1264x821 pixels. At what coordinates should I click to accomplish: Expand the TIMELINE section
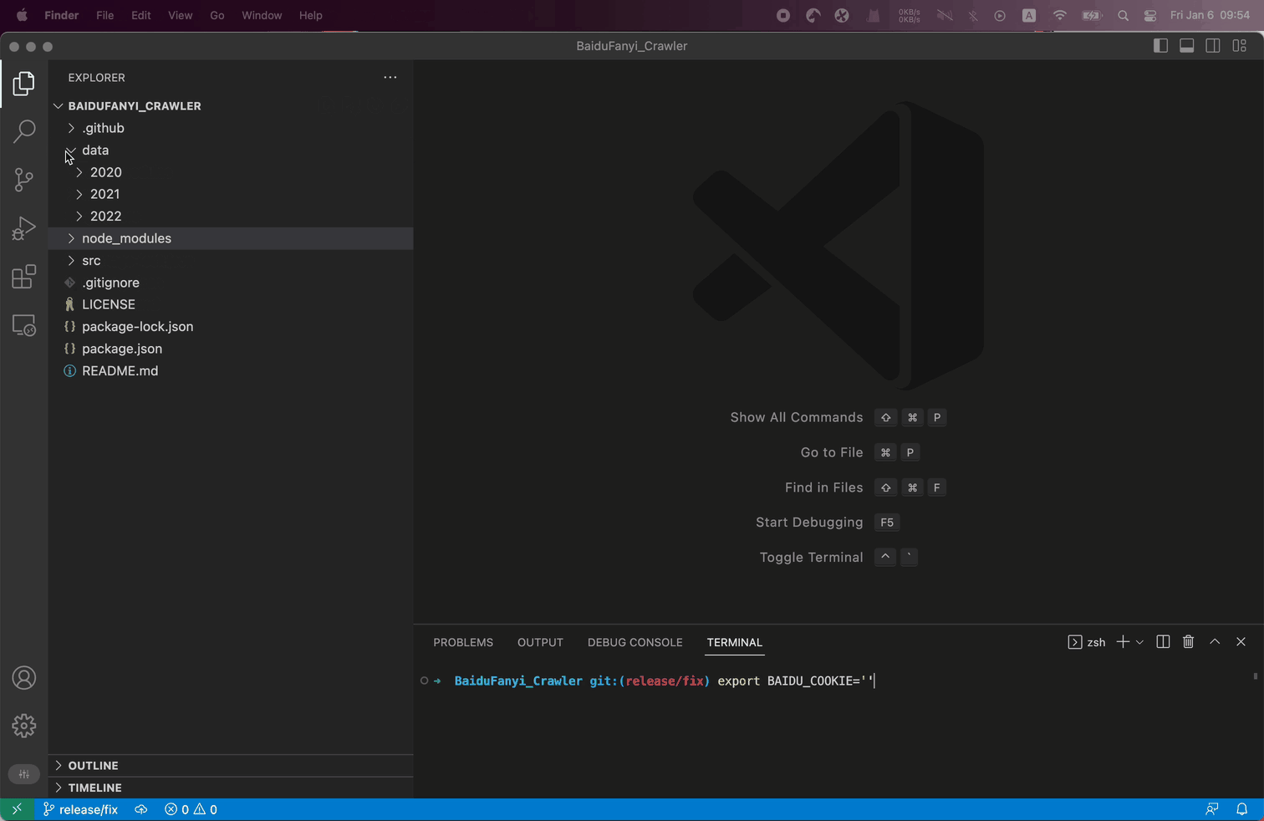(231, 788)
